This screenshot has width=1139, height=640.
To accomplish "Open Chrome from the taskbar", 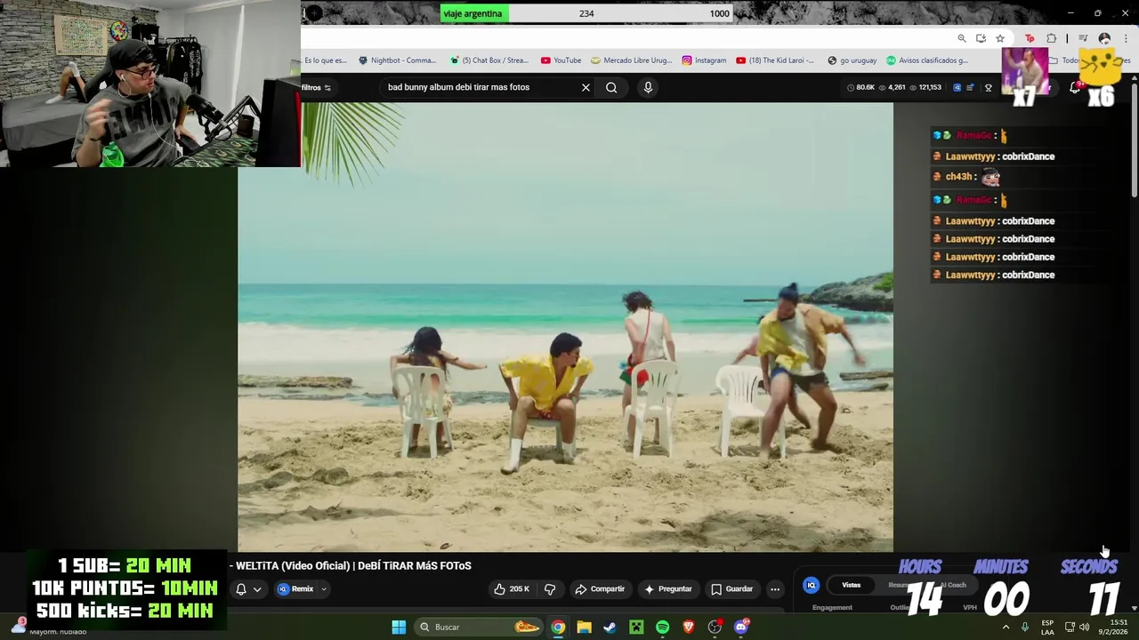I will (558, 627).
